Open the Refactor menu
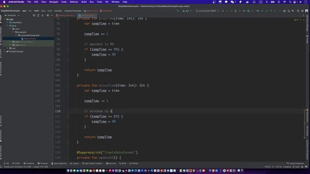 [x=74, y=2]
